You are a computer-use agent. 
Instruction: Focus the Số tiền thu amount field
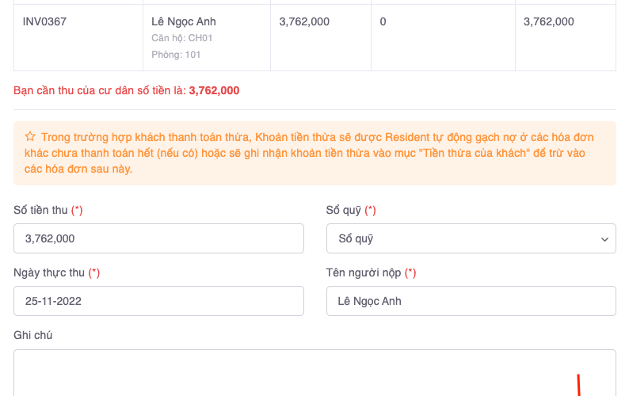[158, 238]
